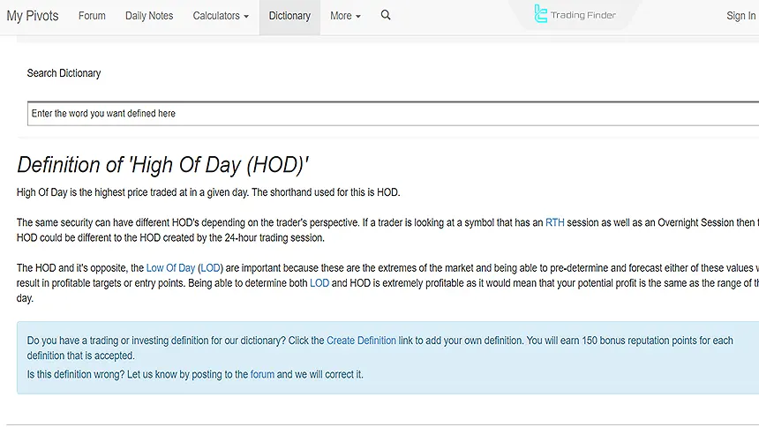
Task: Open Daily Notes in the navbar
Action: click(x=149, y=16)
